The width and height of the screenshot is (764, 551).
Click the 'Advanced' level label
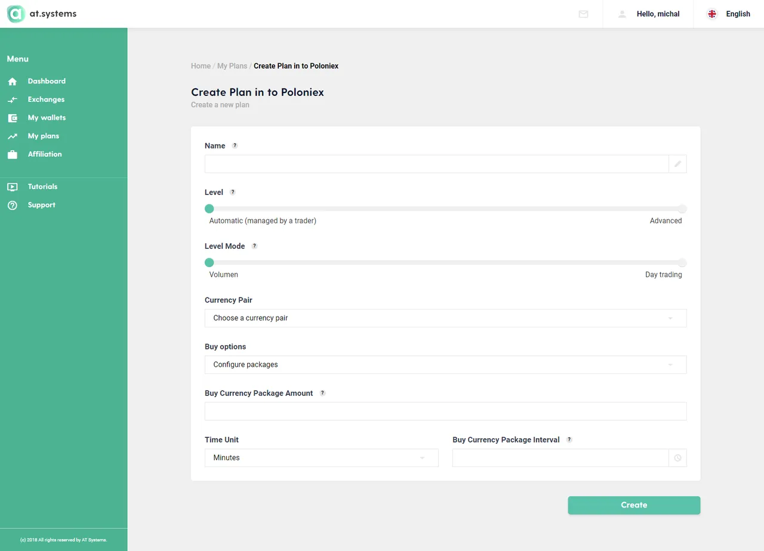click(666, 221)
